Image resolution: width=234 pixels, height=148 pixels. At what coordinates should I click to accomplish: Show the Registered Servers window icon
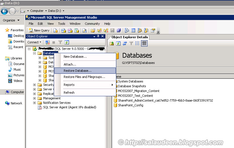click(127, 30)
